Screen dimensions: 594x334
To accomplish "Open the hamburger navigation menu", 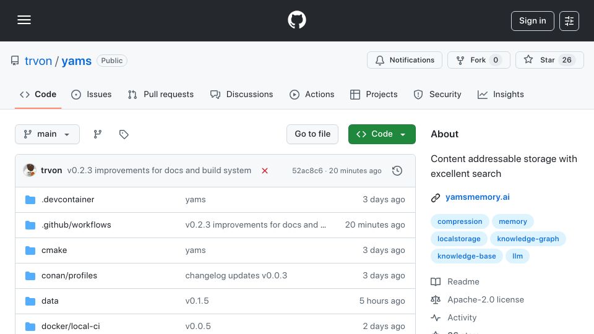I will [24, 20].
